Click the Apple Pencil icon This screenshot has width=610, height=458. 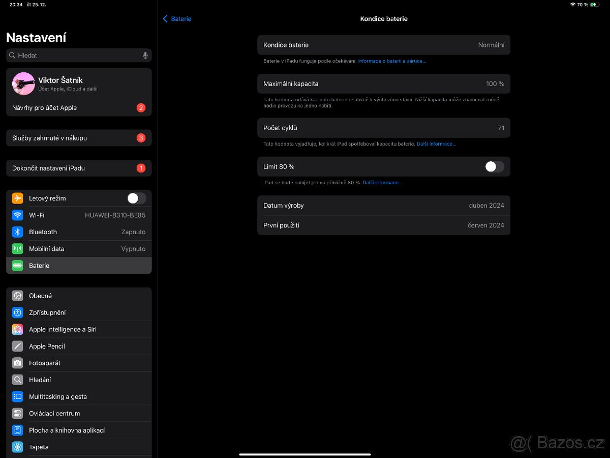tap(17, 346)
